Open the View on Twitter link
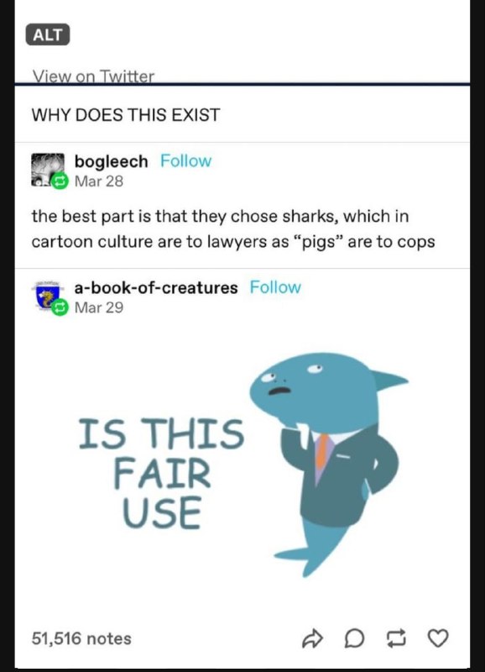Viewport: 485px width, 672px height. click(93, 76)
